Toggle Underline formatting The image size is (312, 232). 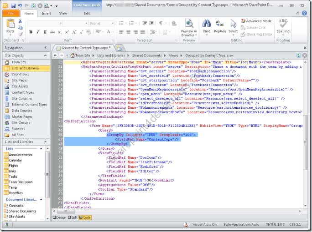[x=45, y=32]
